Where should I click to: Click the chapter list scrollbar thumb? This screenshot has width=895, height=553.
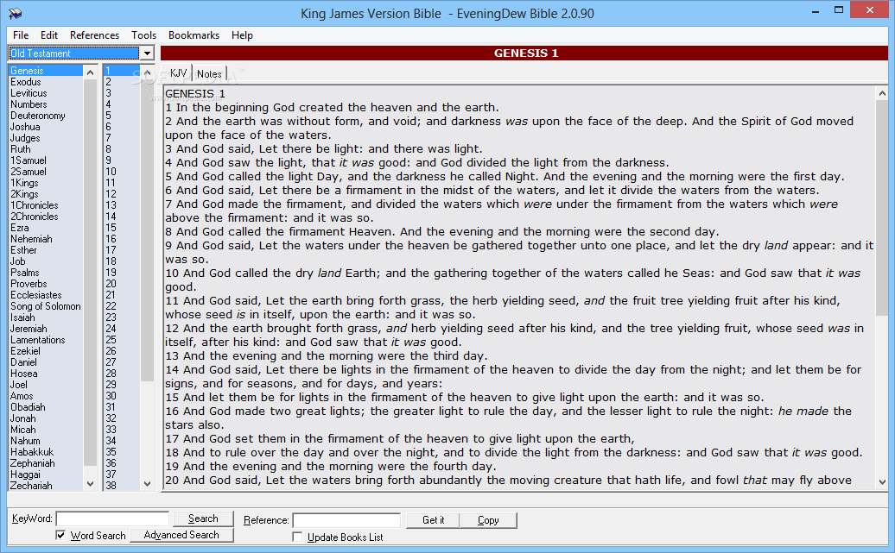pyautogui.click(x=147, y=229)
